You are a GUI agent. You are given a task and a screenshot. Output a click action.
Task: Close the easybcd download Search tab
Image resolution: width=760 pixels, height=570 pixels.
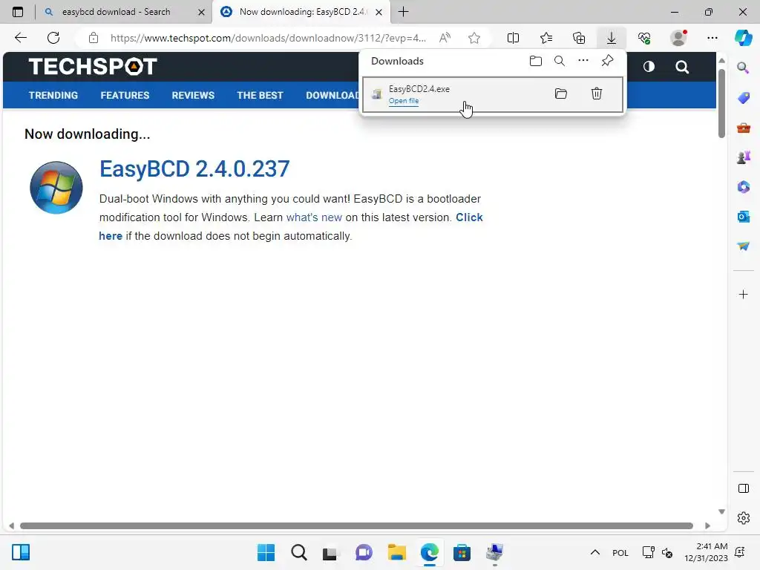coord(201,12)
